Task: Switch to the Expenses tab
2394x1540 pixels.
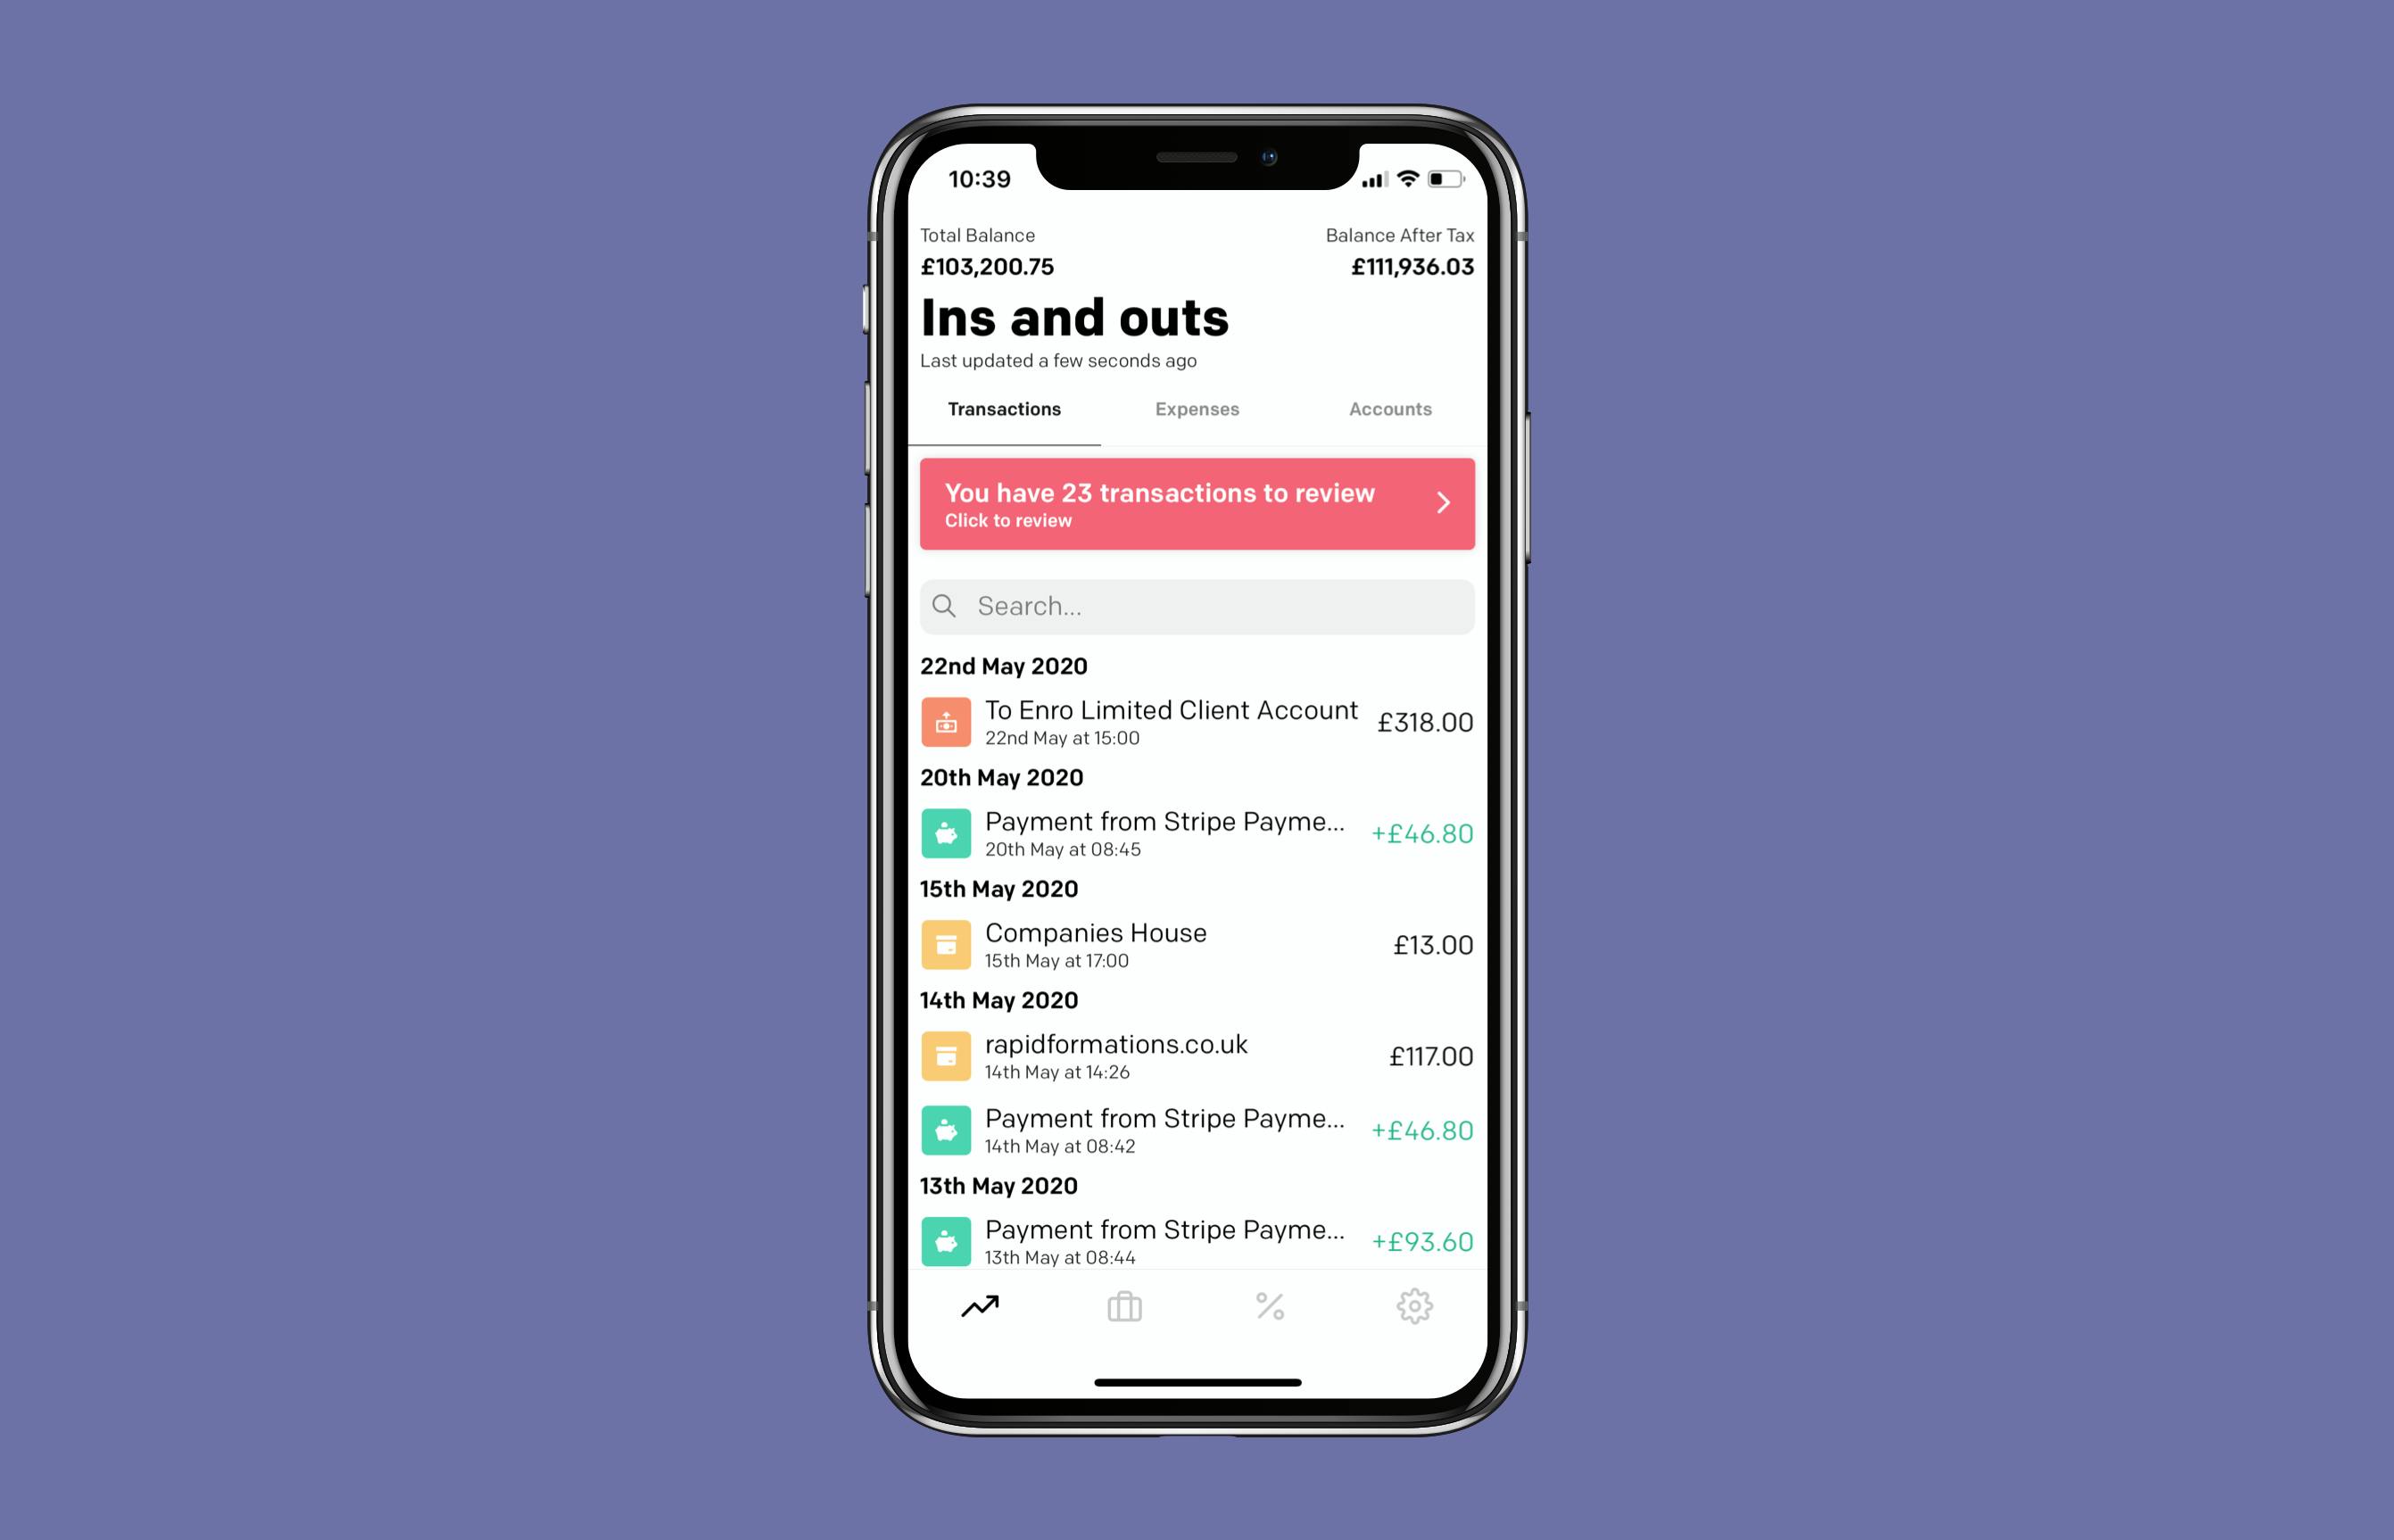Action: (x=1196, y=406)
